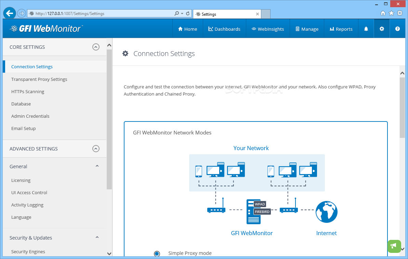Click the Your Network heading in diagram
408x259 pixels.
(x=251, y=148)
